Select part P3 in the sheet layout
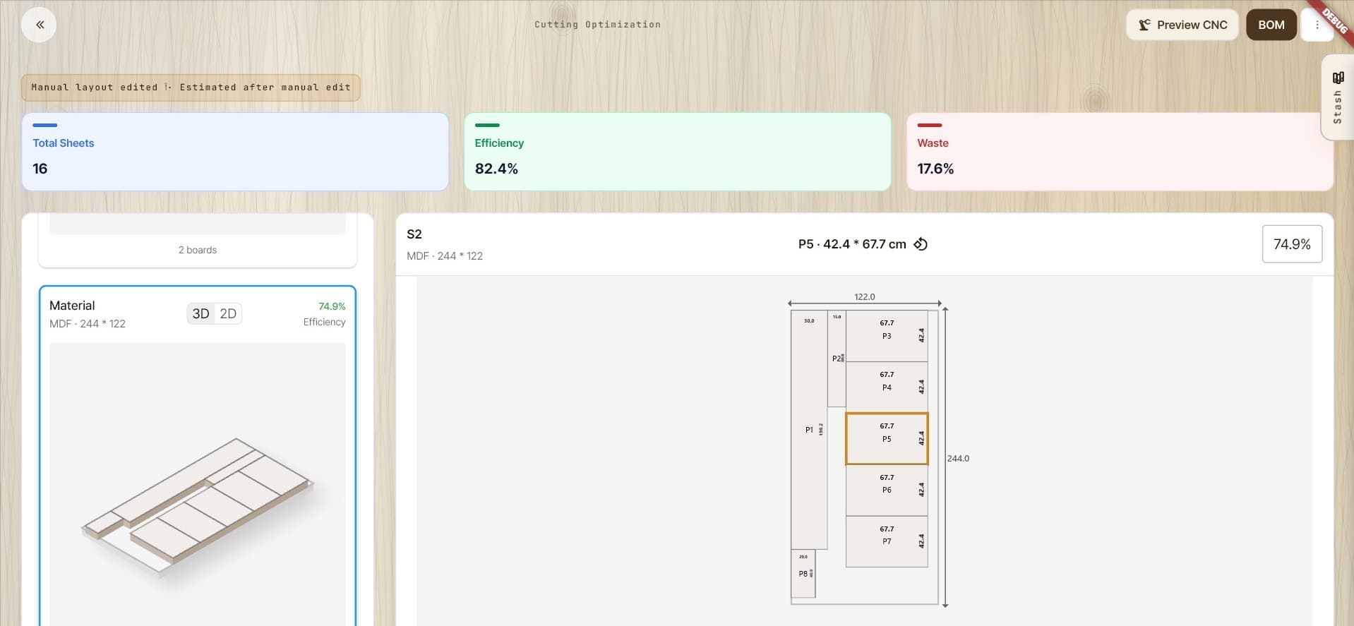 [x=887, y=336]
